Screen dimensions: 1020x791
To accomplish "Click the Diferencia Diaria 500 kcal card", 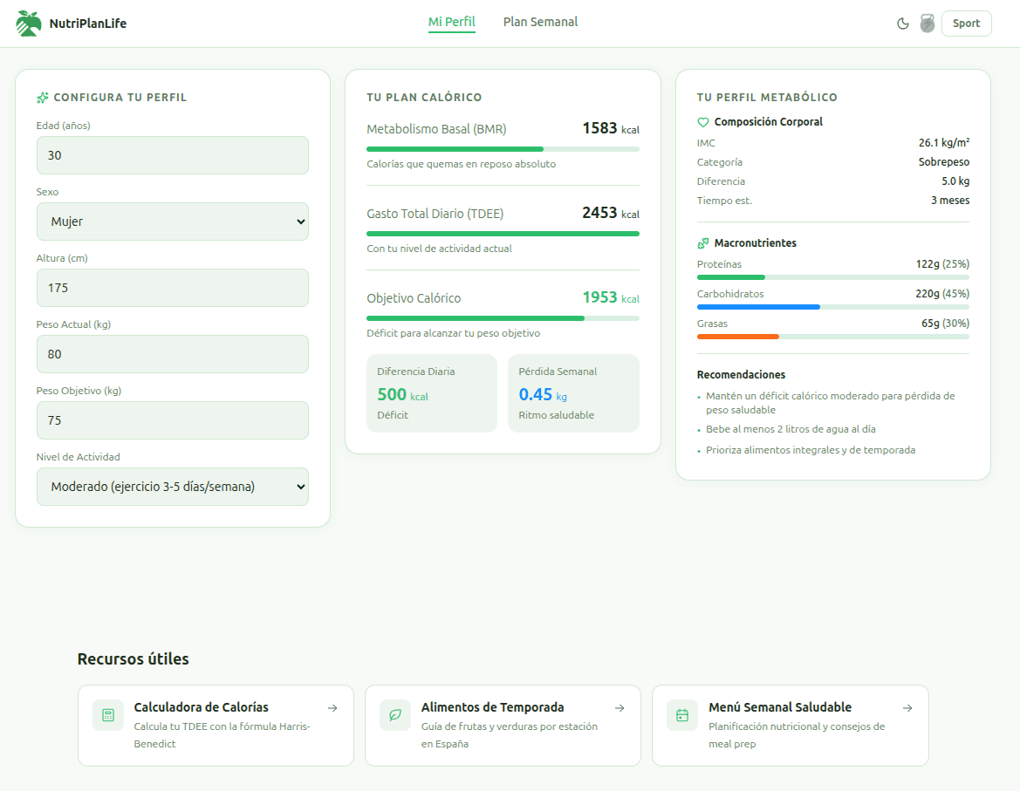I will point(432,393).
